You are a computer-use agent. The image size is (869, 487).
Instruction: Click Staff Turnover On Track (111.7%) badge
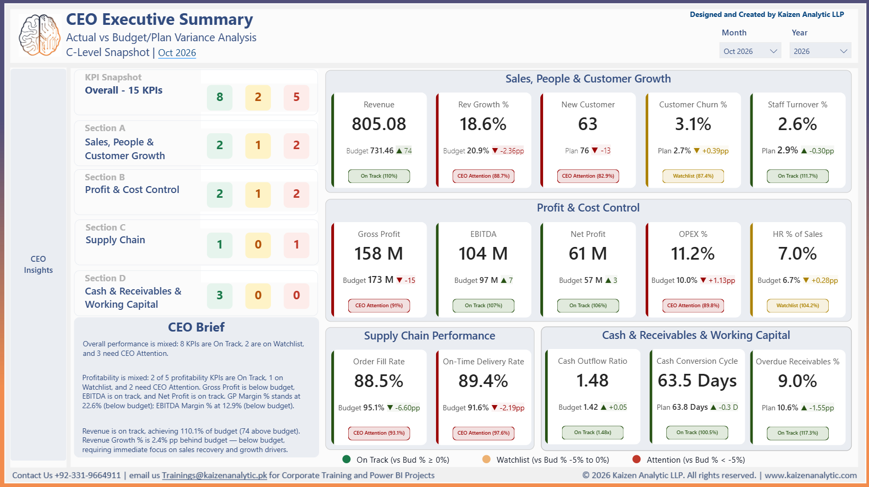(x=798, y=176)
